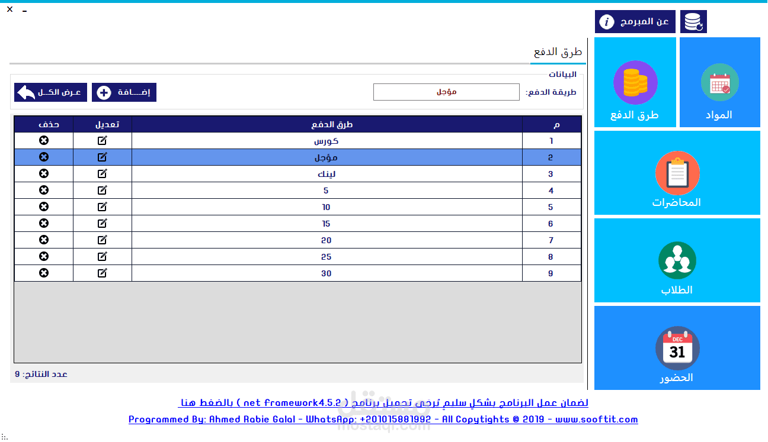This screenshot has width=768, height=442.
Task: Edit the row with payment method 10
Action: pos(103,207)
